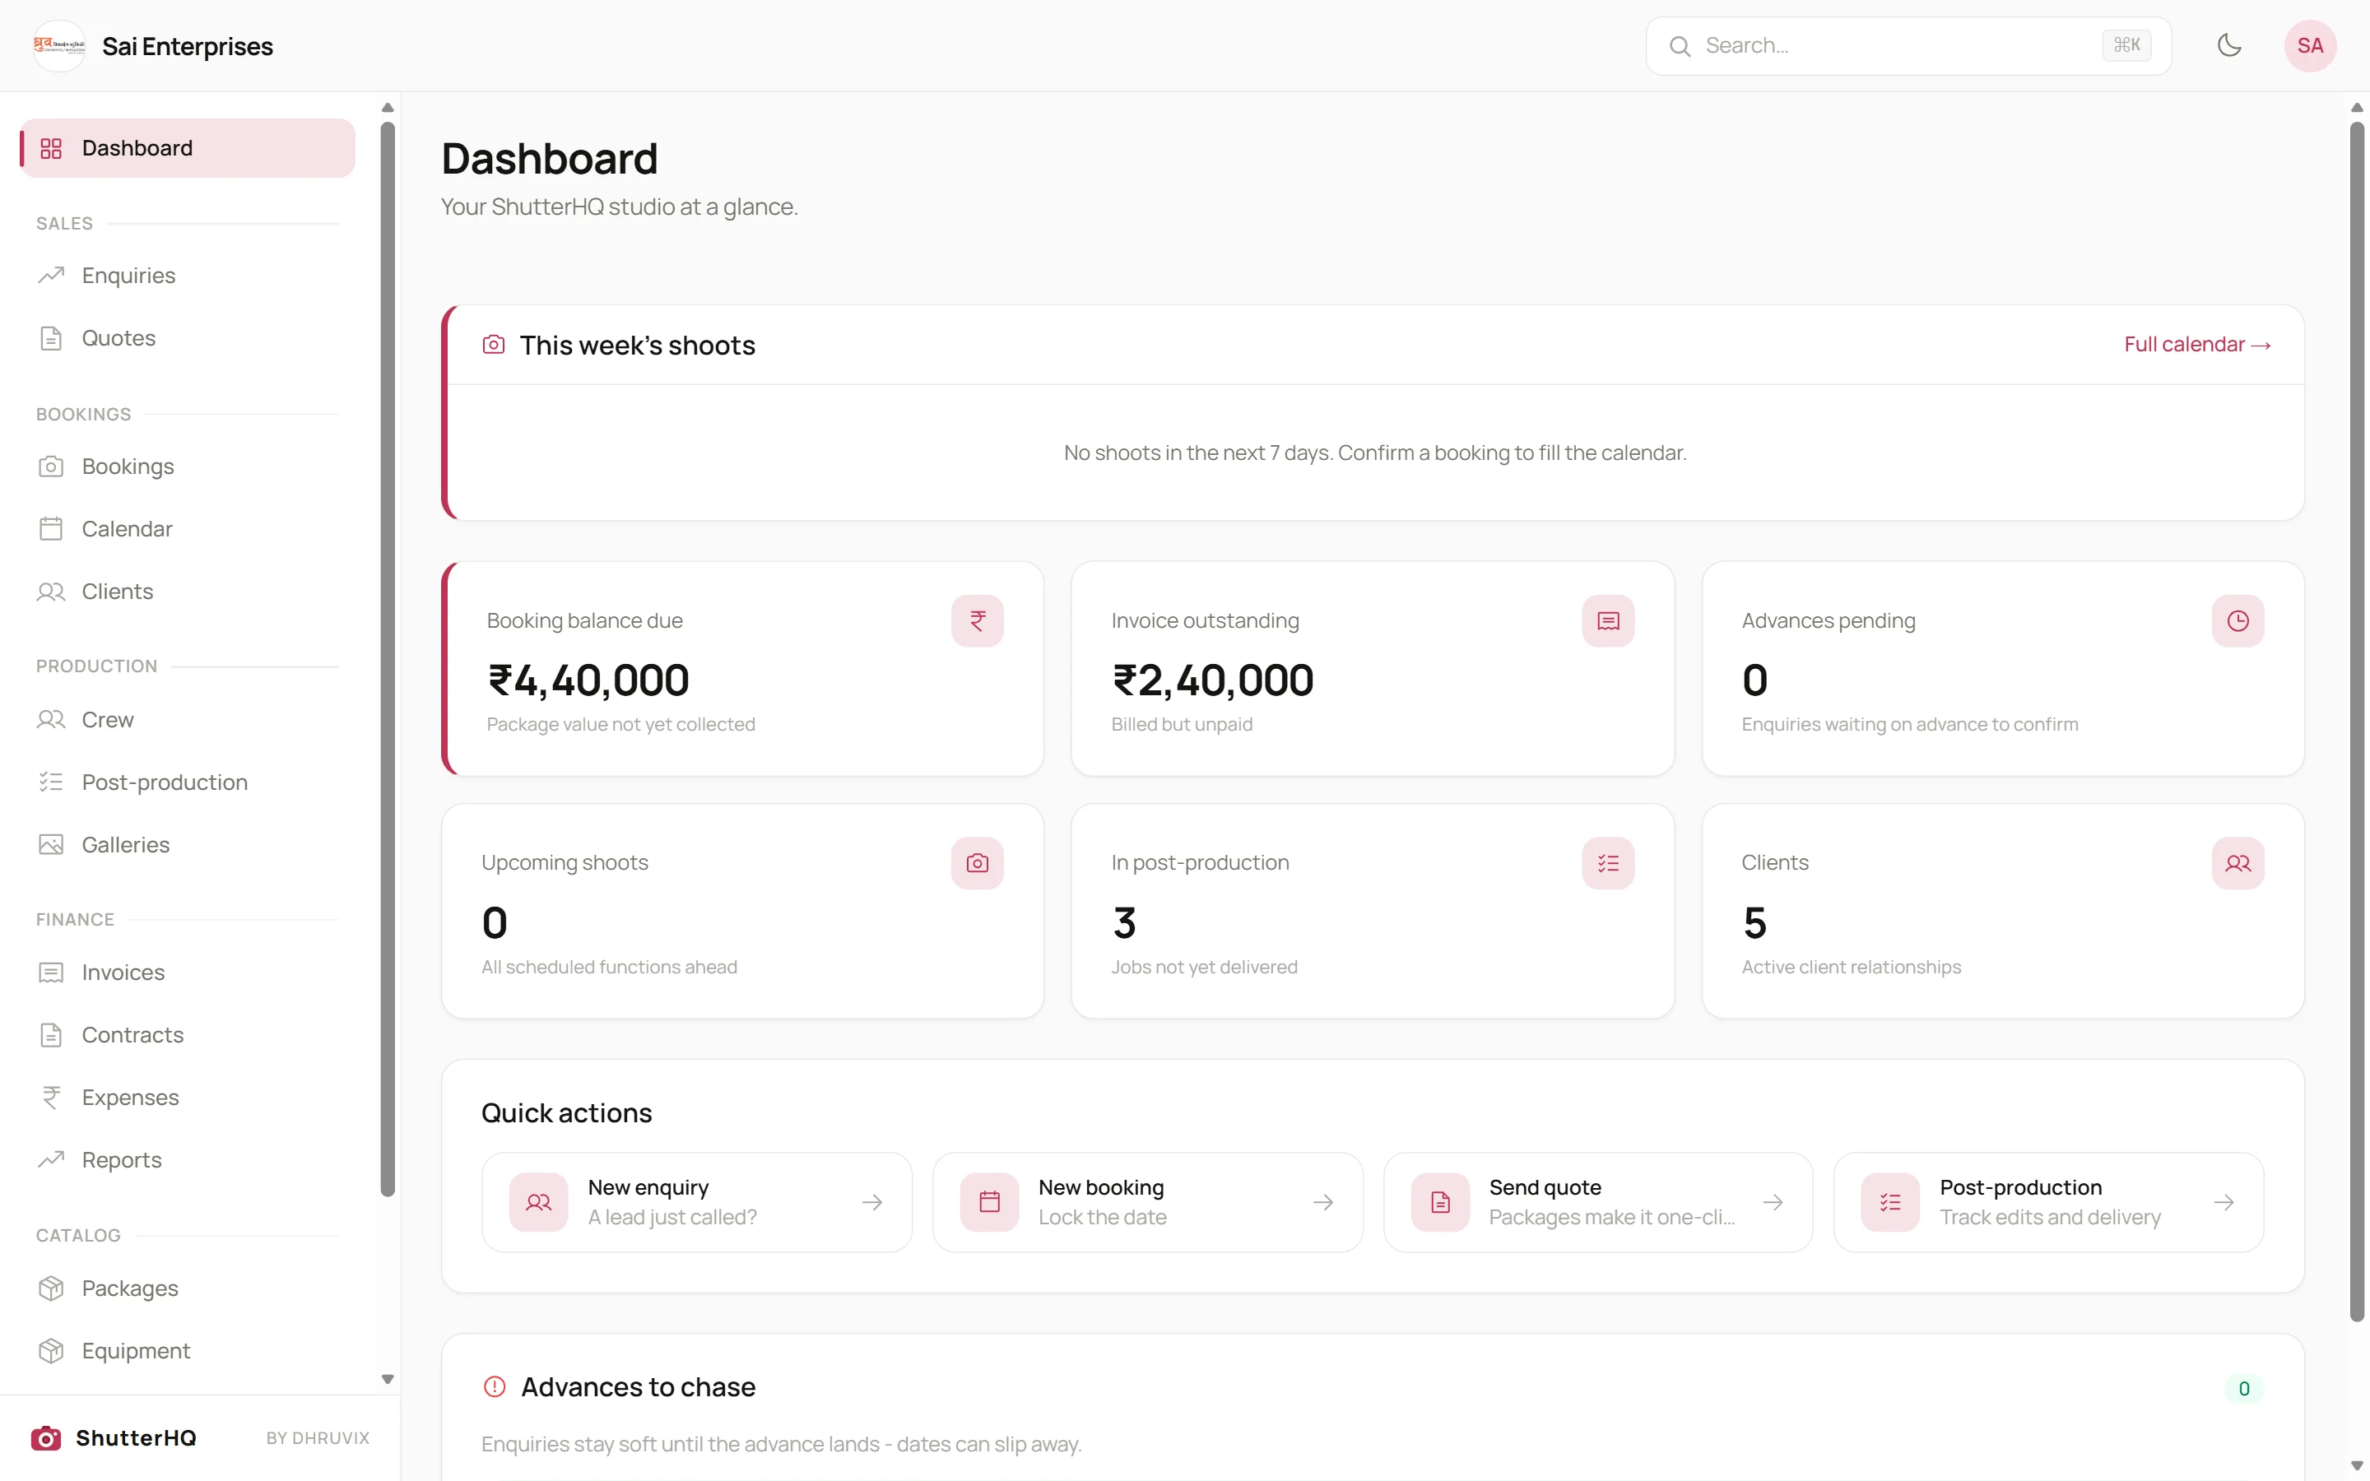Image resolution: width=2370 pixels, height=1481 pixels.
Task: Click BY DHRUVIX footer text
Action: pos(318,1438)
